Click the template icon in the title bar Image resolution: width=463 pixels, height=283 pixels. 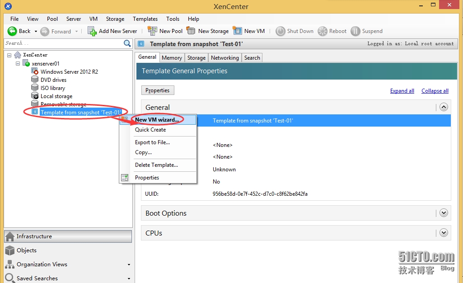click(x=141, y=44)
